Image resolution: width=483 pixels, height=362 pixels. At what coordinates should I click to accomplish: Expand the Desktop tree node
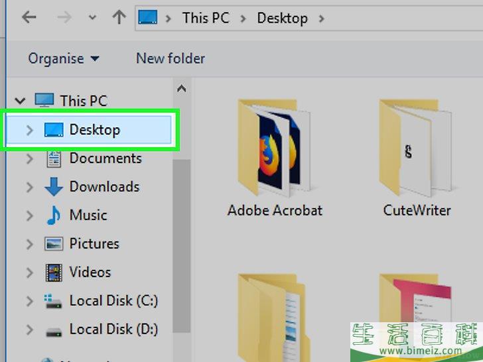click(x=30, y=130)
